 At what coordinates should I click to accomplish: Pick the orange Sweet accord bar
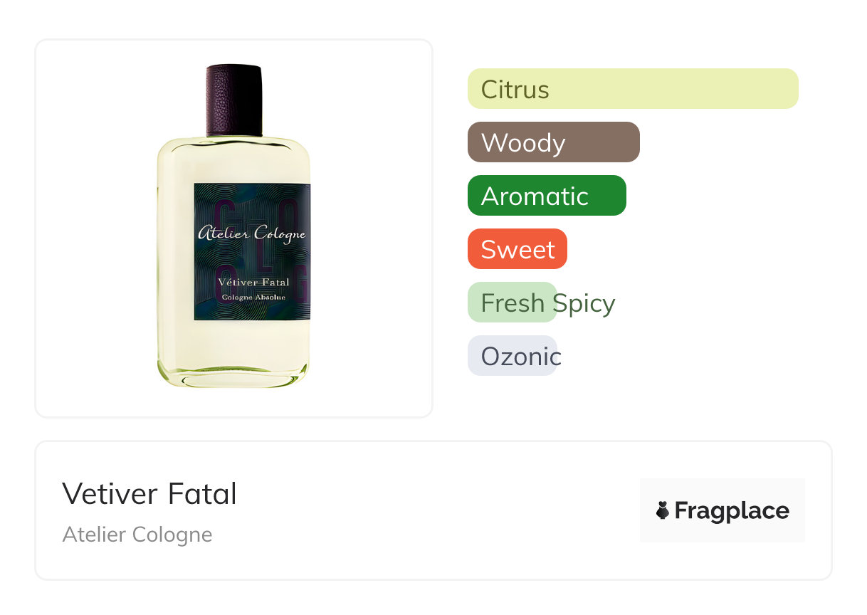point(517,249)
